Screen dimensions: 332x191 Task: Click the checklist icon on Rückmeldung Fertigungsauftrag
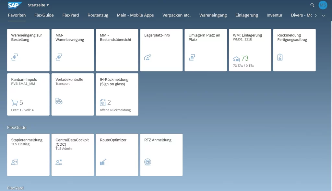pos(280,57)
